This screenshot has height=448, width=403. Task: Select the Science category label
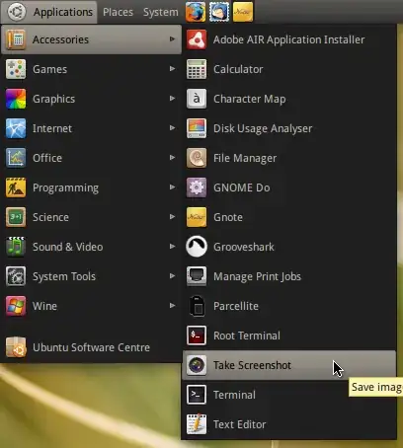[50, 217]
